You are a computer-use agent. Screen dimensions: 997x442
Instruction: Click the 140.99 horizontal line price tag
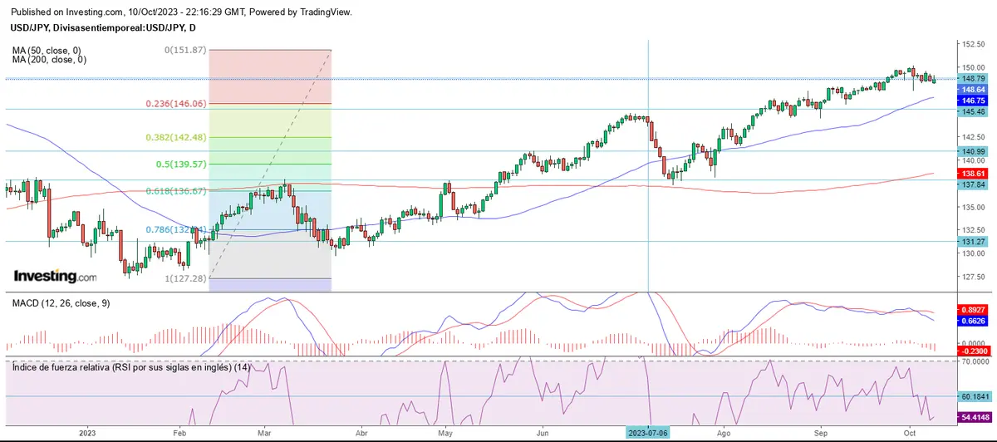pyautogui.click(x=972, y=151)
